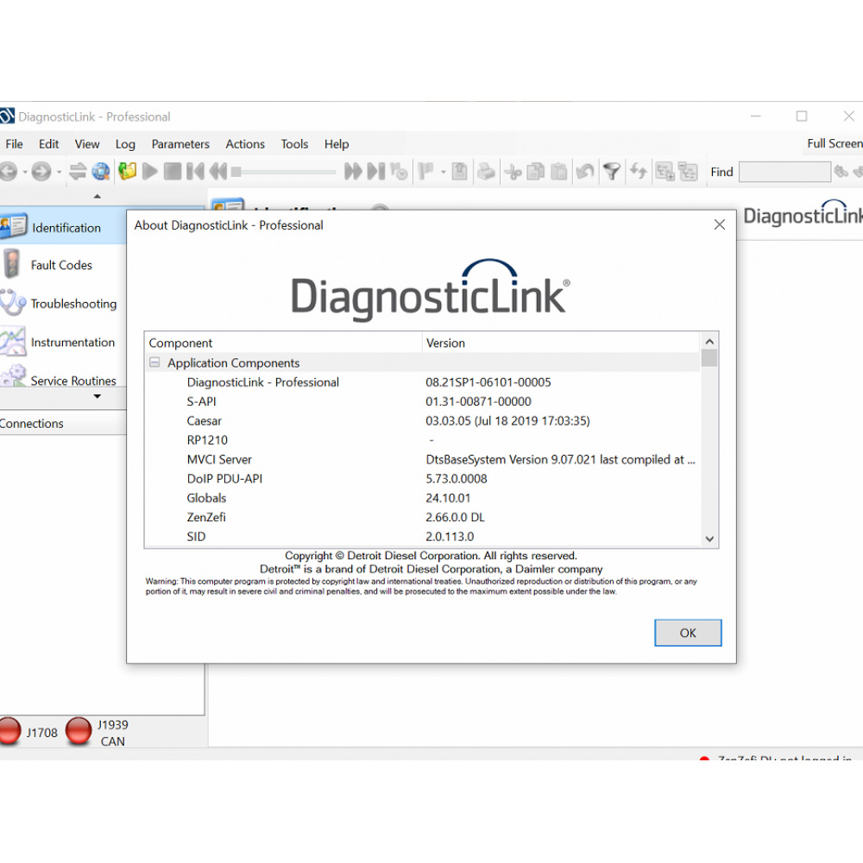Skip to log start icon

click(x=195, y=172)
